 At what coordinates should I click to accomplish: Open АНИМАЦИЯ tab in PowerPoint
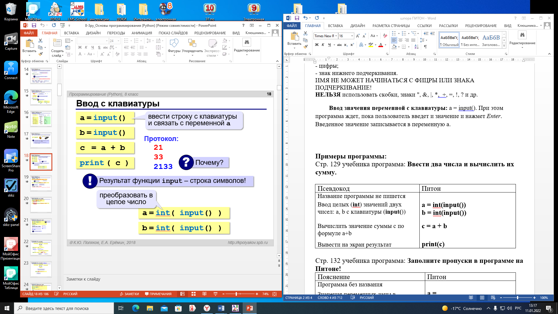click(x=142, y=33)
